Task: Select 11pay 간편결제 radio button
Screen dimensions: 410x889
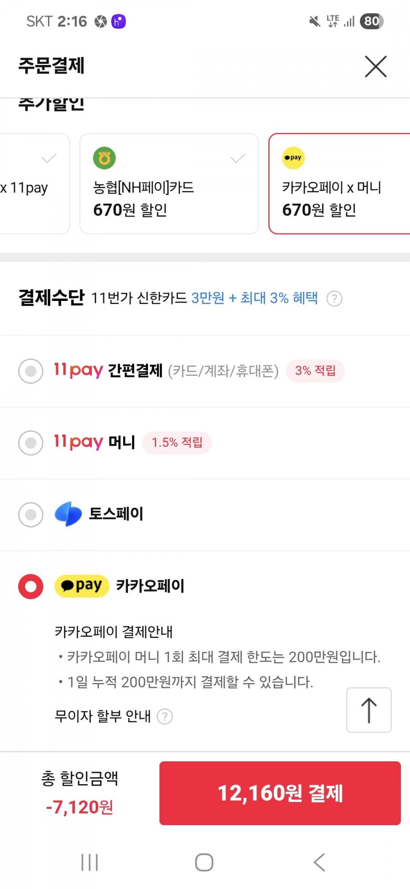Action: [31, 371]
